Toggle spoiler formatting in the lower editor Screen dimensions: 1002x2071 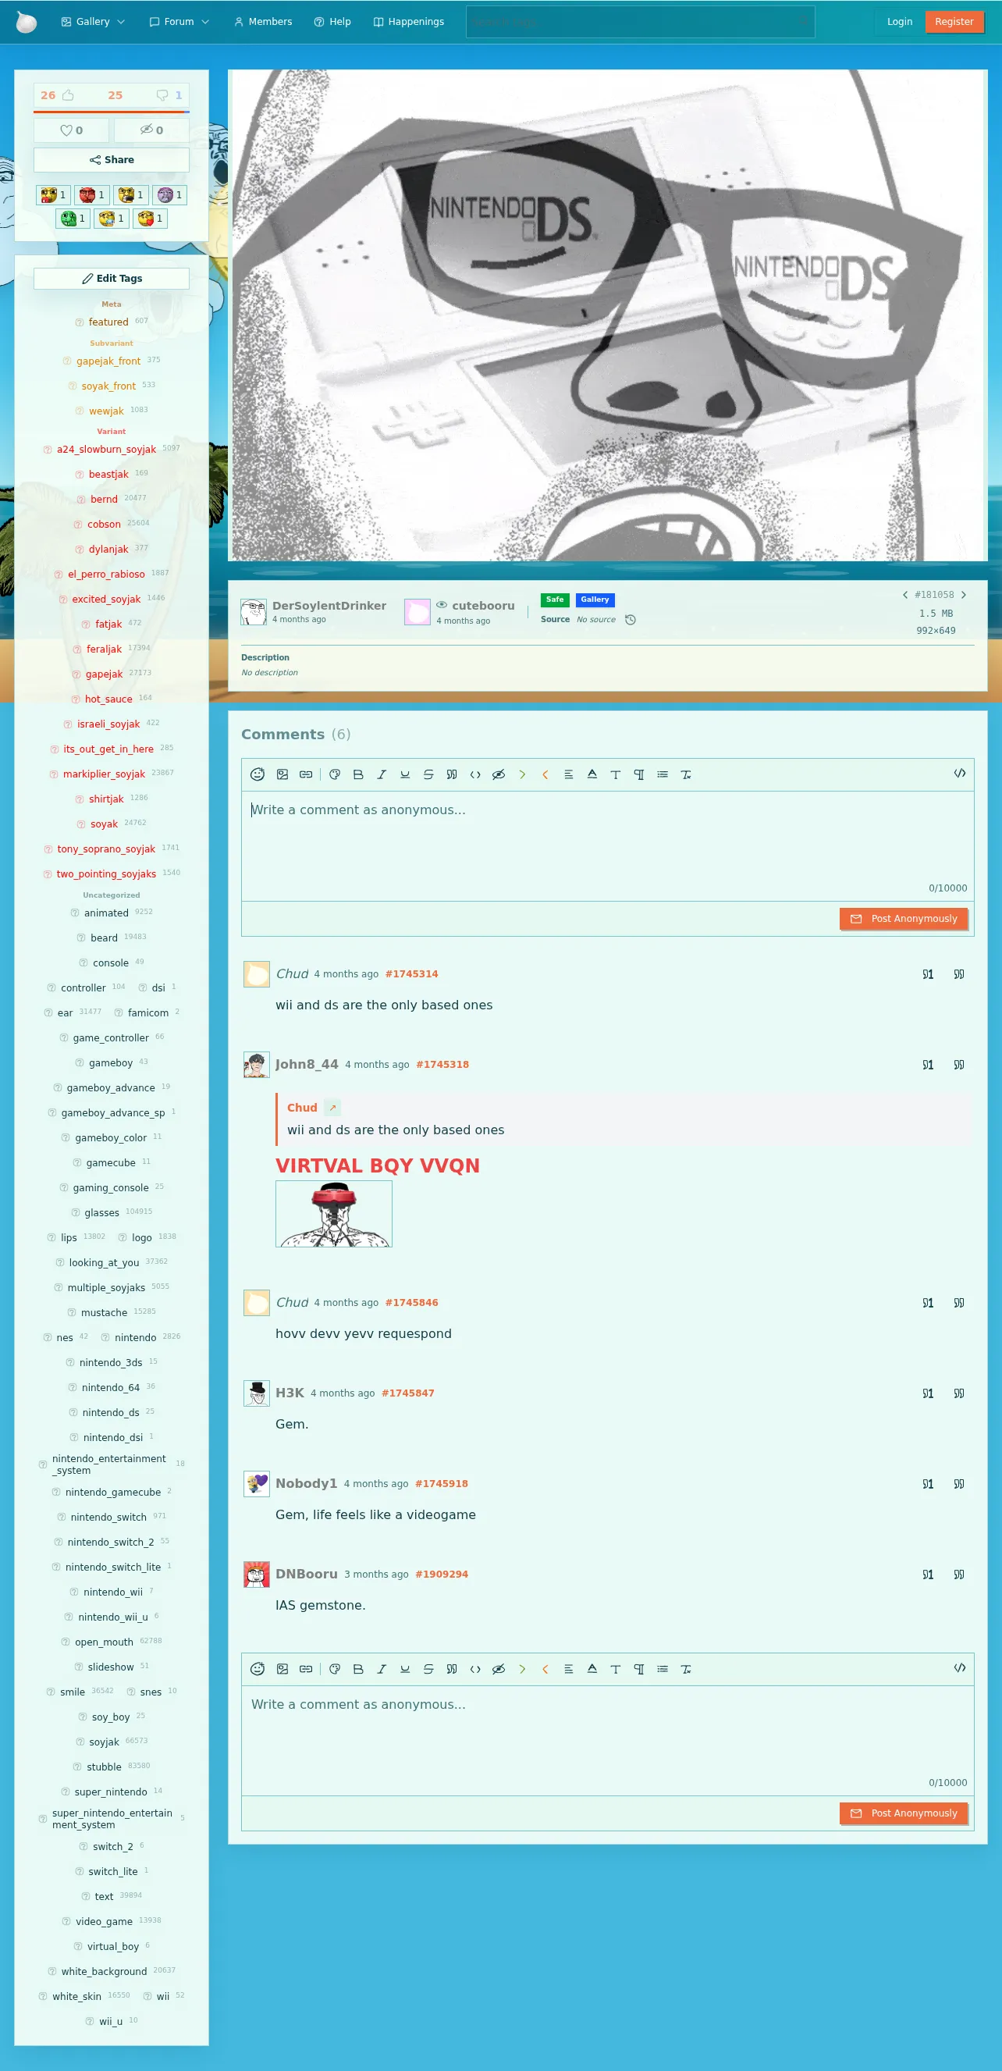click(x=498, y=1669)
